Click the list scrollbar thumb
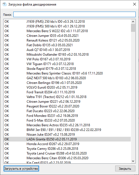Viewport: 139px width, 175px height. [x=133, y=28]
